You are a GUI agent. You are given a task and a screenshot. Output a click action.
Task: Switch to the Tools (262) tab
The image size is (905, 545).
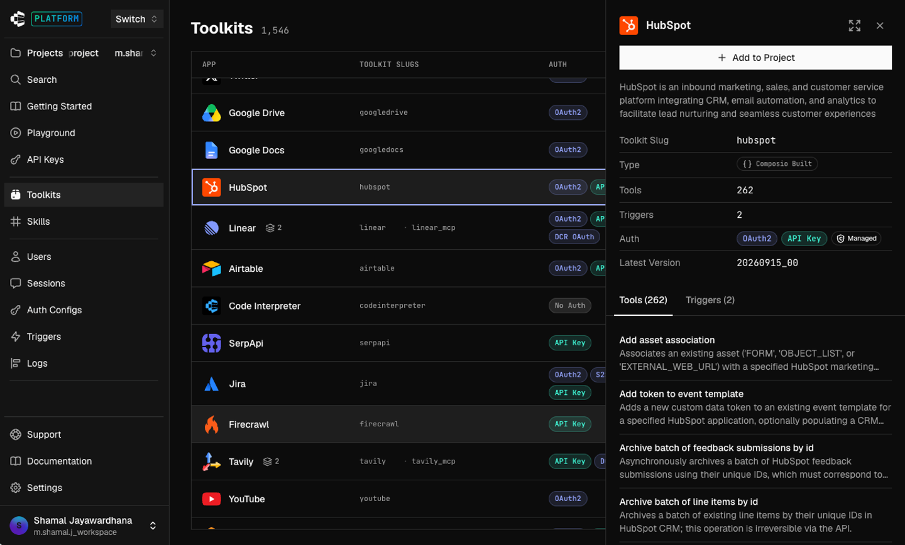tap(643, 300)
